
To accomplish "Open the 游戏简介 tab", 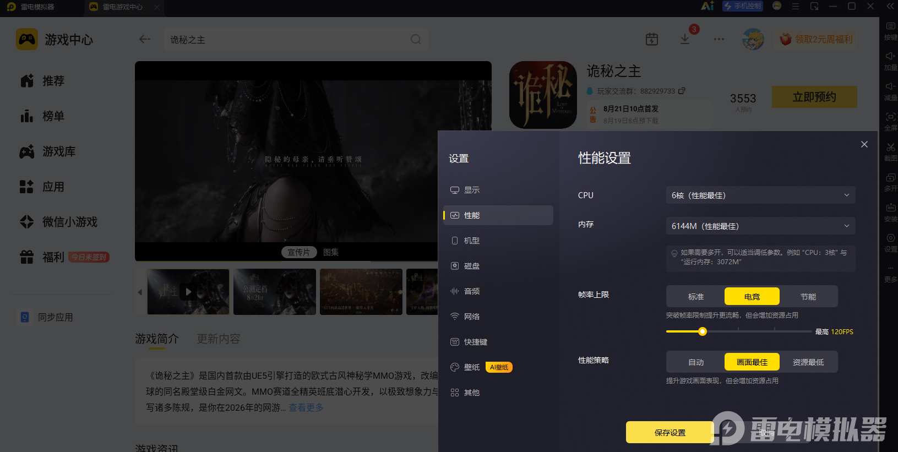I will (157, 339).
